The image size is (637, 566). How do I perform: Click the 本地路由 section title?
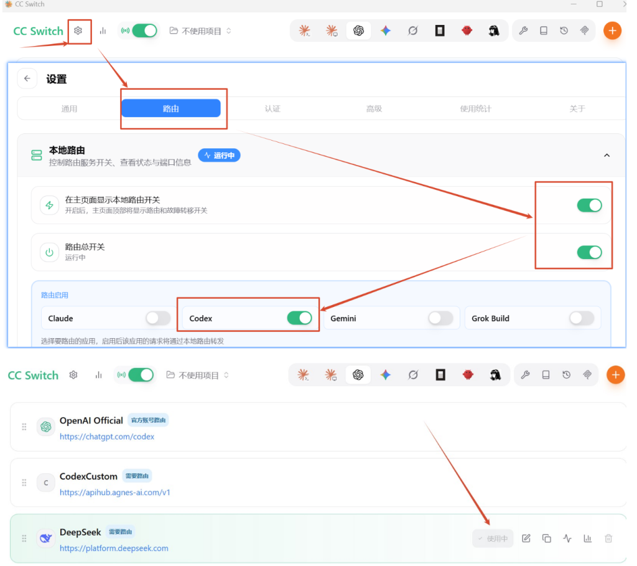coord(67,151)
